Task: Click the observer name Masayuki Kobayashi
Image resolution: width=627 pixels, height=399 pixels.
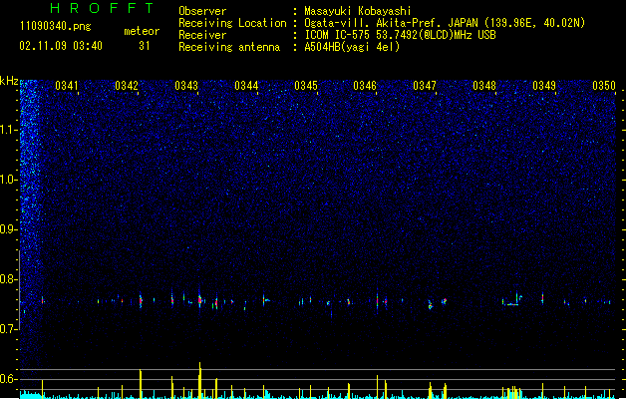Action: coord(358,11)
